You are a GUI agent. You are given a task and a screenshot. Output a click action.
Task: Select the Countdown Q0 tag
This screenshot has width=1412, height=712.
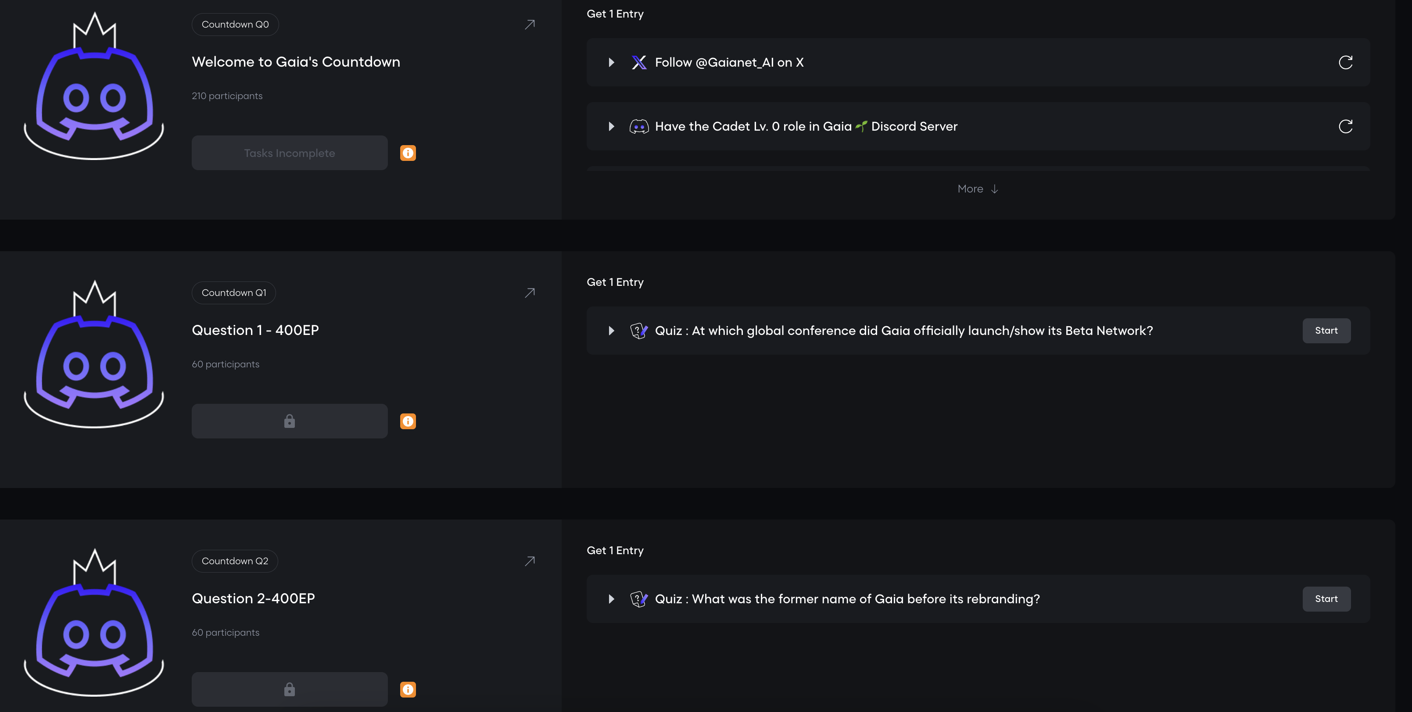click(x=235, y=25)
